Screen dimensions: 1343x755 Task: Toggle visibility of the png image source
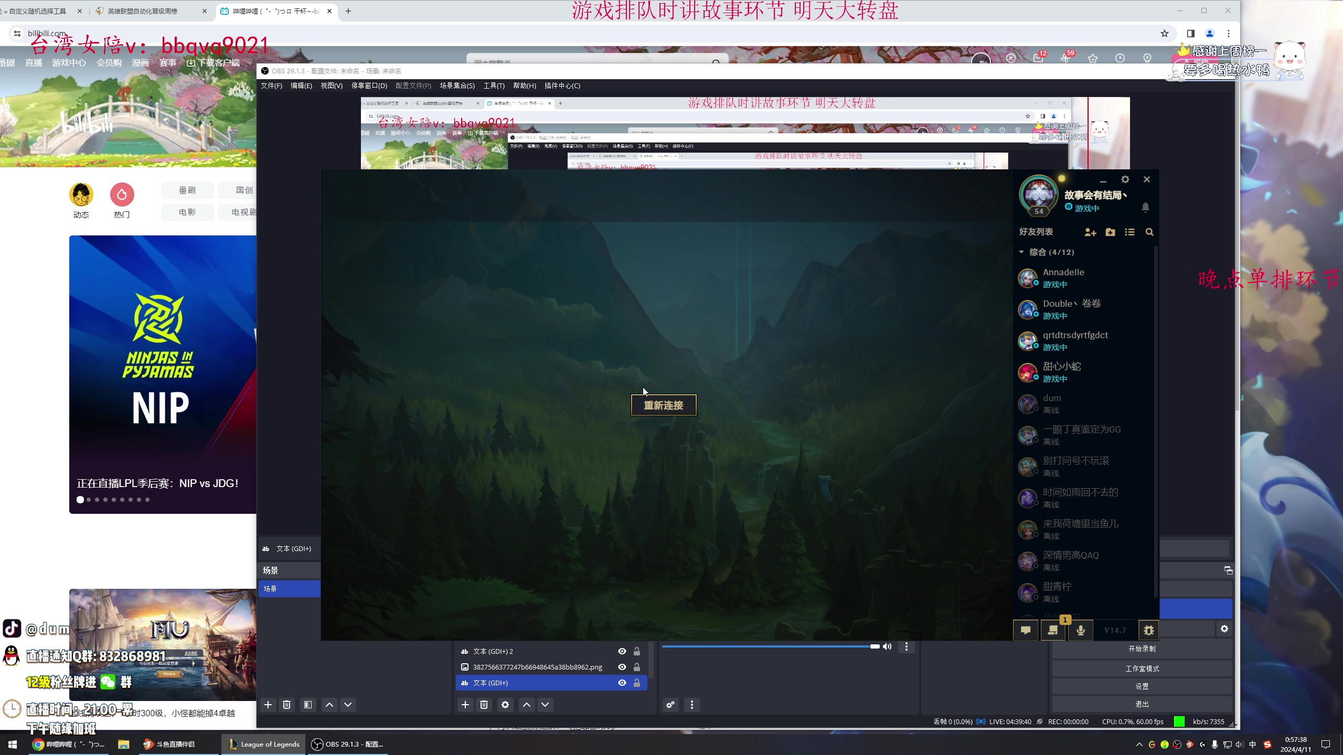click(x=622, y=667)
